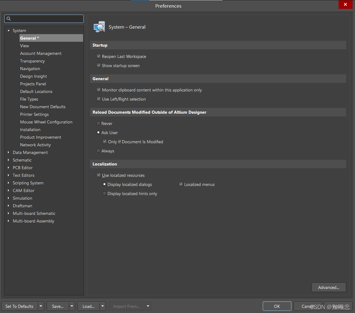Click the Load... button
This screenshot has width=355, height=313.
click(x=89, y=306)
